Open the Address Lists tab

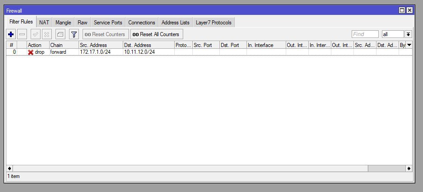click(175, 23)
